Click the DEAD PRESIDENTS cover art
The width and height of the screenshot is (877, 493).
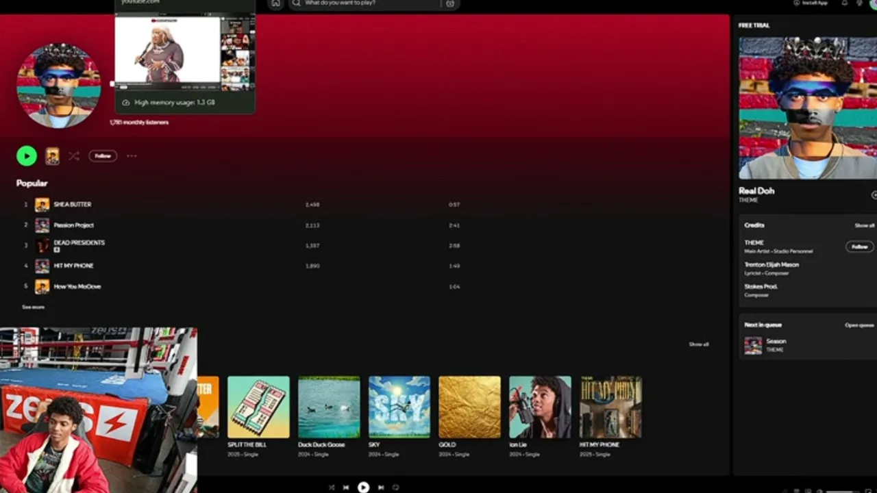tap(42, 245)
